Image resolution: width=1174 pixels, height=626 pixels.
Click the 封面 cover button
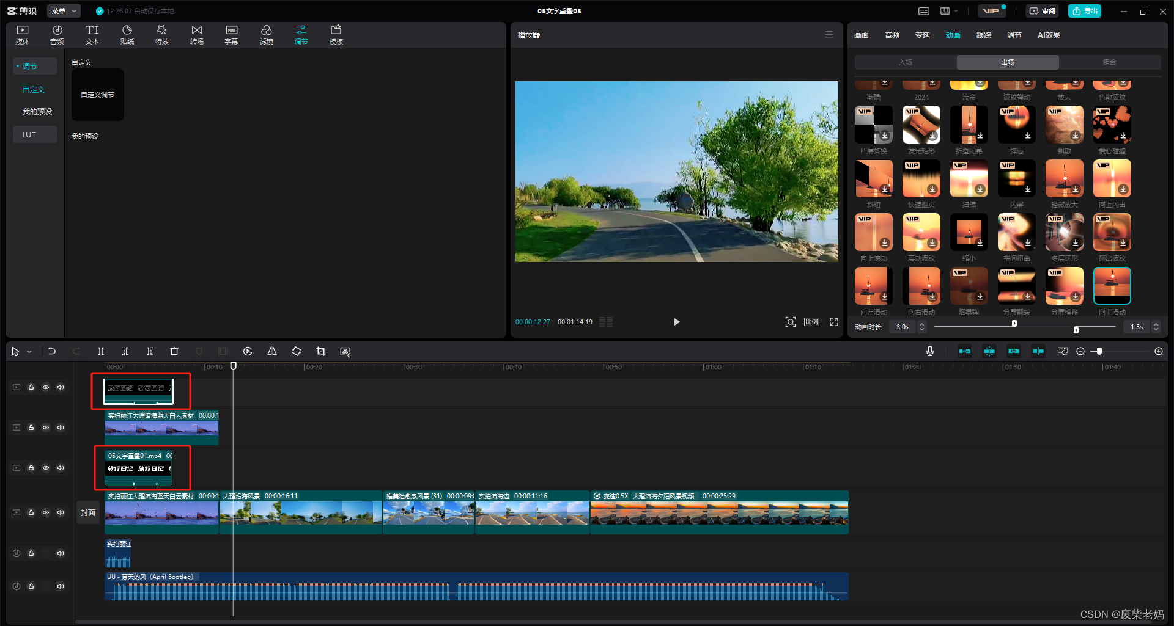[88, 512]
